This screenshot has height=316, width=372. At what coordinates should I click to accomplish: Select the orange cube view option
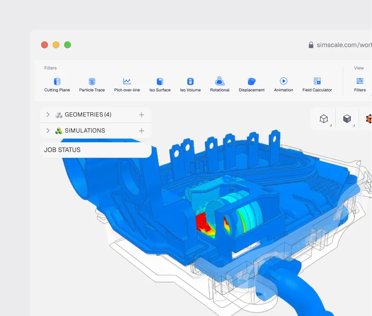click(x=369, y=119)
